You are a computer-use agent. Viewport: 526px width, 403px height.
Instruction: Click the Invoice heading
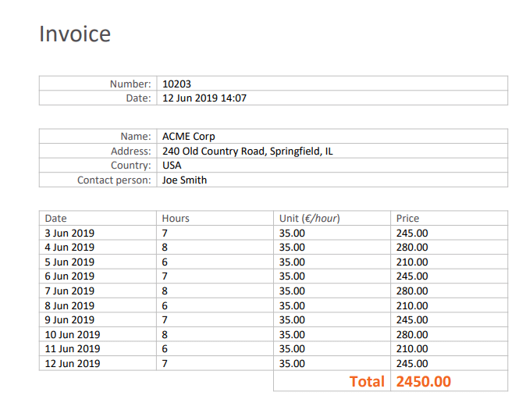[75, 34]
